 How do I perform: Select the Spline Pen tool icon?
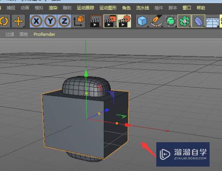click(x=156, y=21)
